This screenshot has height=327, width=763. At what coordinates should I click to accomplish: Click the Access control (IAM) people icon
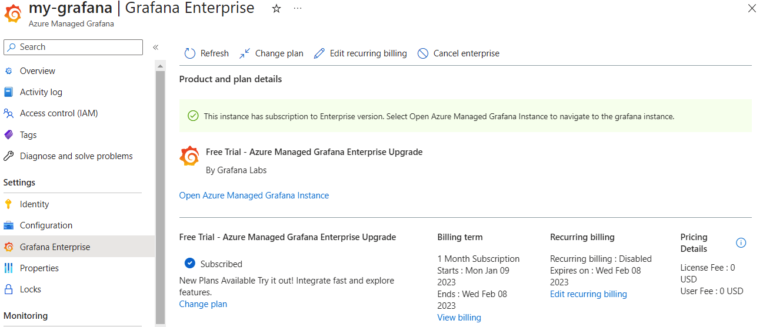click(x=8, y=113)
